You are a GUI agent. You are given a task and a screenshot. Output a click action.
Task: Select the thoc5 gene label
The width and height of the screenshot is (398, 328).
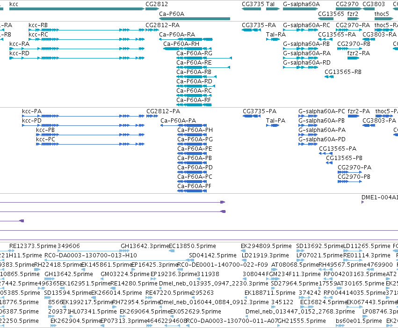[x=382, y=14]
